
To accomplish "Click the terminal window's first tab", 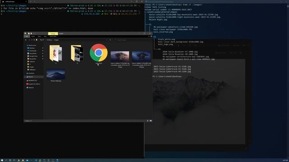I will [x=14, y=1].
